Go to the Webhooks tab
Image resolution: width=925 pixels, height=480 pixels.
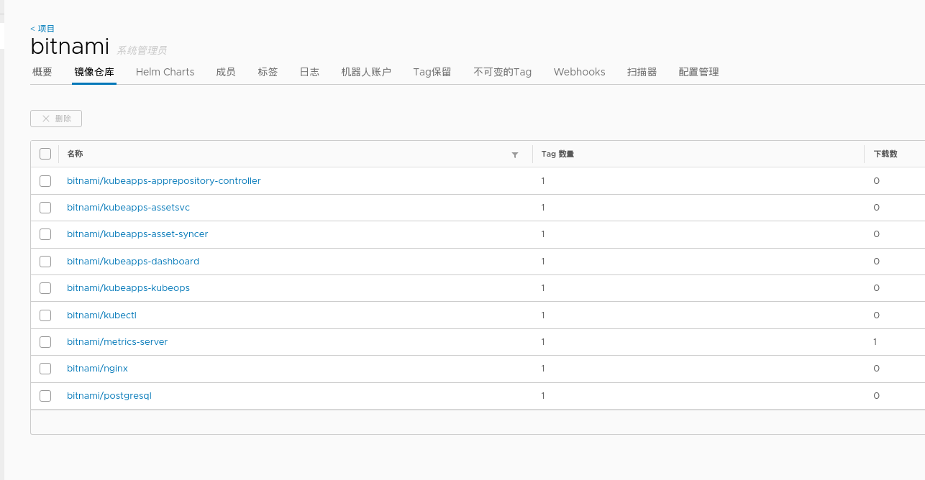click(x=579, y=72)
